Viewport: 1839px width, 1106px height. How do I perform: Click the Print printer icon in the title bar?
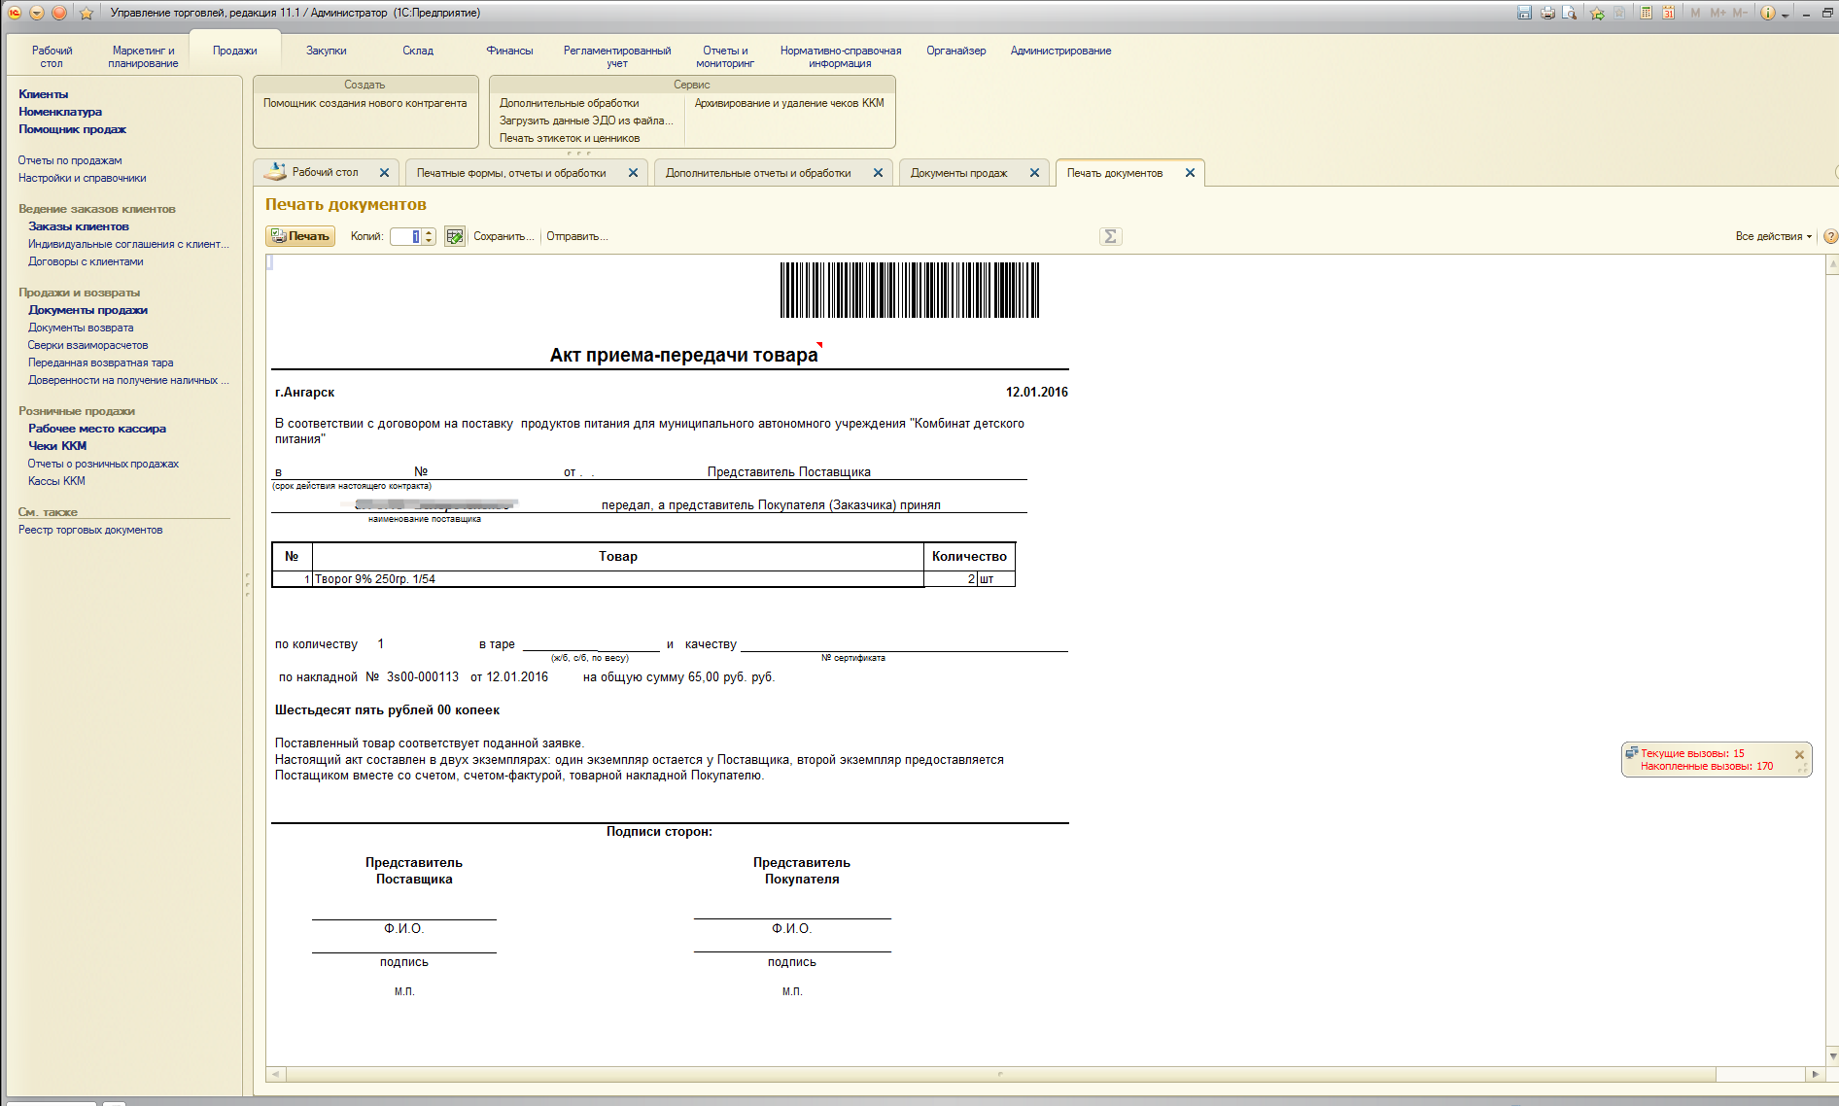click(x=1547, y=13)
